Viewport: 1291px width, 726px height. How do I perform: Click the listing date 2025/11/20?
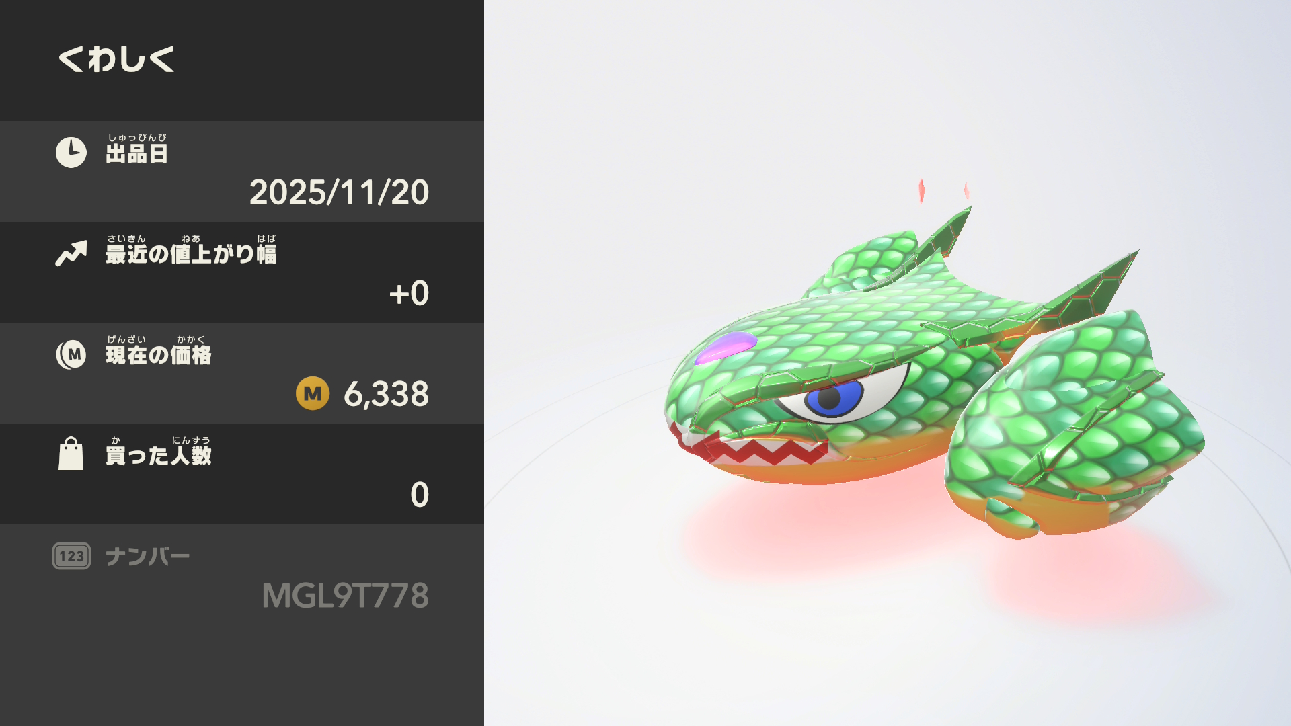pyautogui.click(x=339, y=192)
